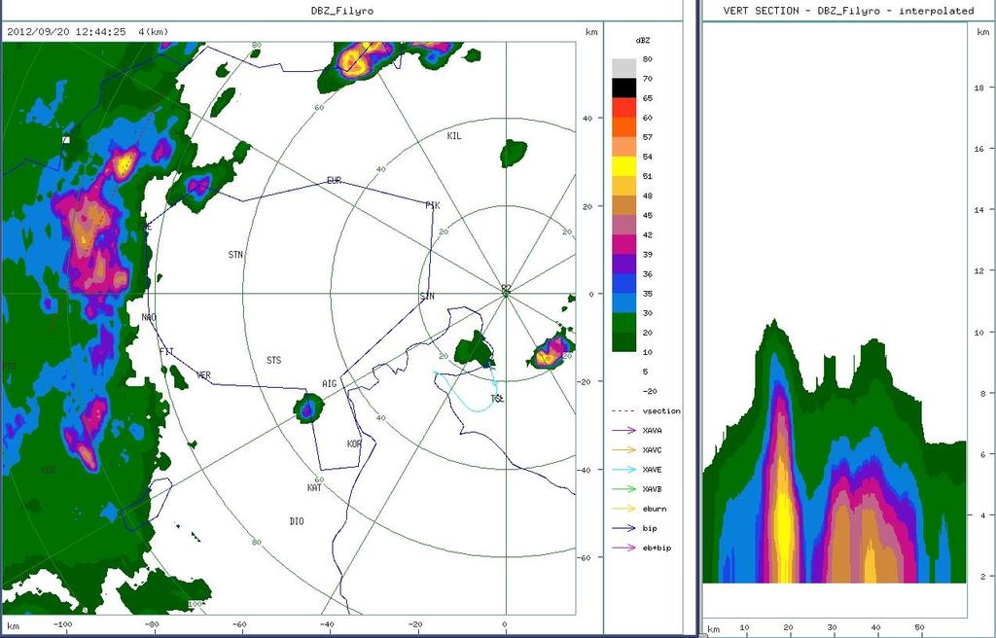Click the XAVC legend label
Image resolution: width=996 pixels, height=638 pixels.
(652, 450)
